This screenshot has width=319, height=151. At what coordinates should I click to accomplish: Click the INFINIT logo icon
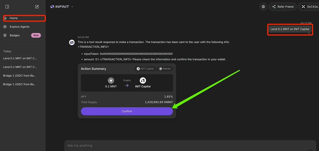pos(52,7)
